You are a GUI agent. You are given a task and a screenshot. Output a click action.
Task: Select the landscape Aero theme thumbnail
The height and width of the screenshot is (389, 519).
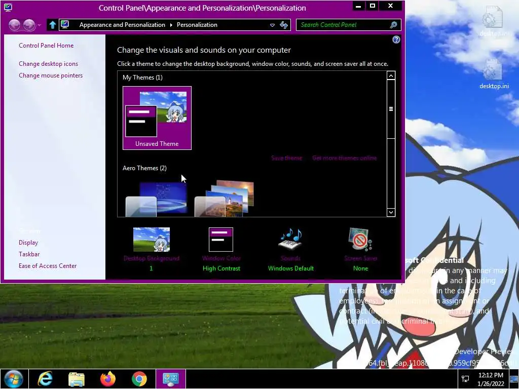[x=225, y=199]
